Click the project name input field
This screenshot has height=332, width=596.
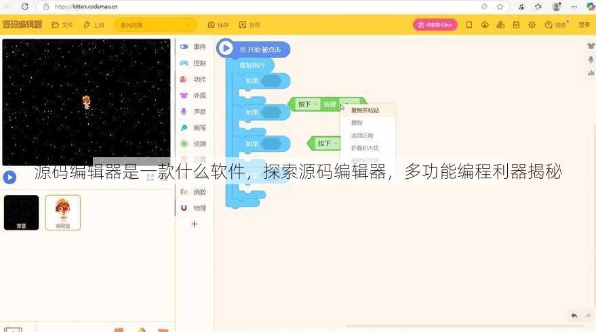coord(155,25)
